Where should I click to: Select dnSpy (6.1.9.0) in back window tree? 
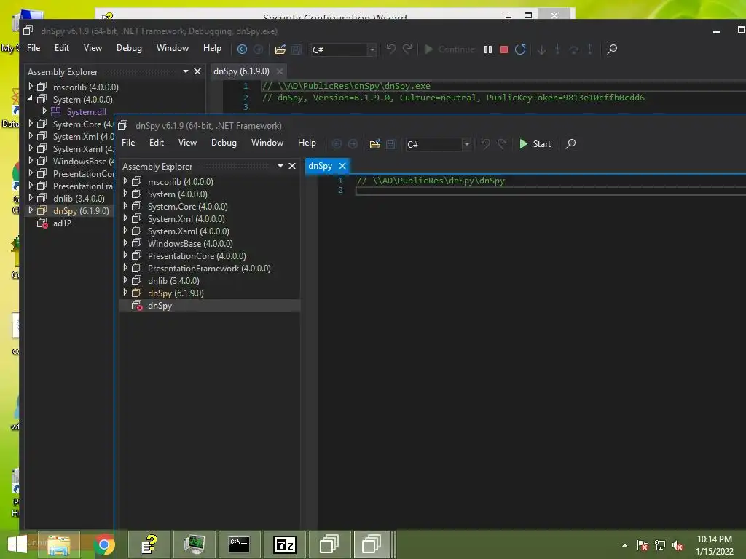(x=81, y=211)
